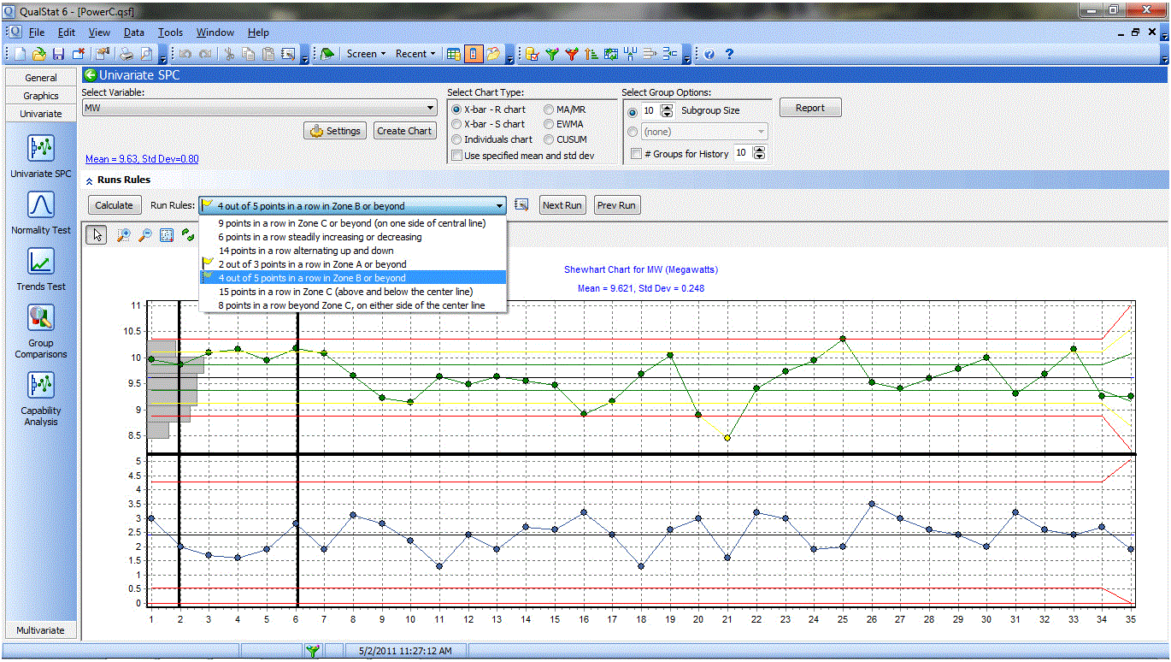1171x662 pixels.
Task: Collapse the Runs Rules section chevron
Action: (88, 180)
